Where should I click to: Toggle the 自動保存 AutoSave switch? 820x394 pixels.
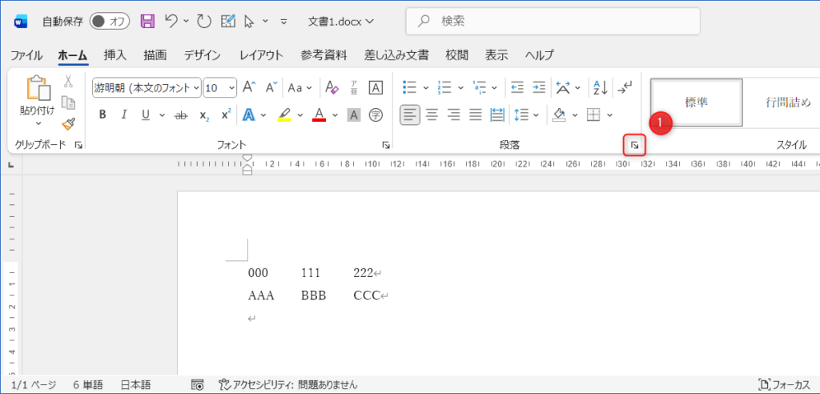point(110,21)
